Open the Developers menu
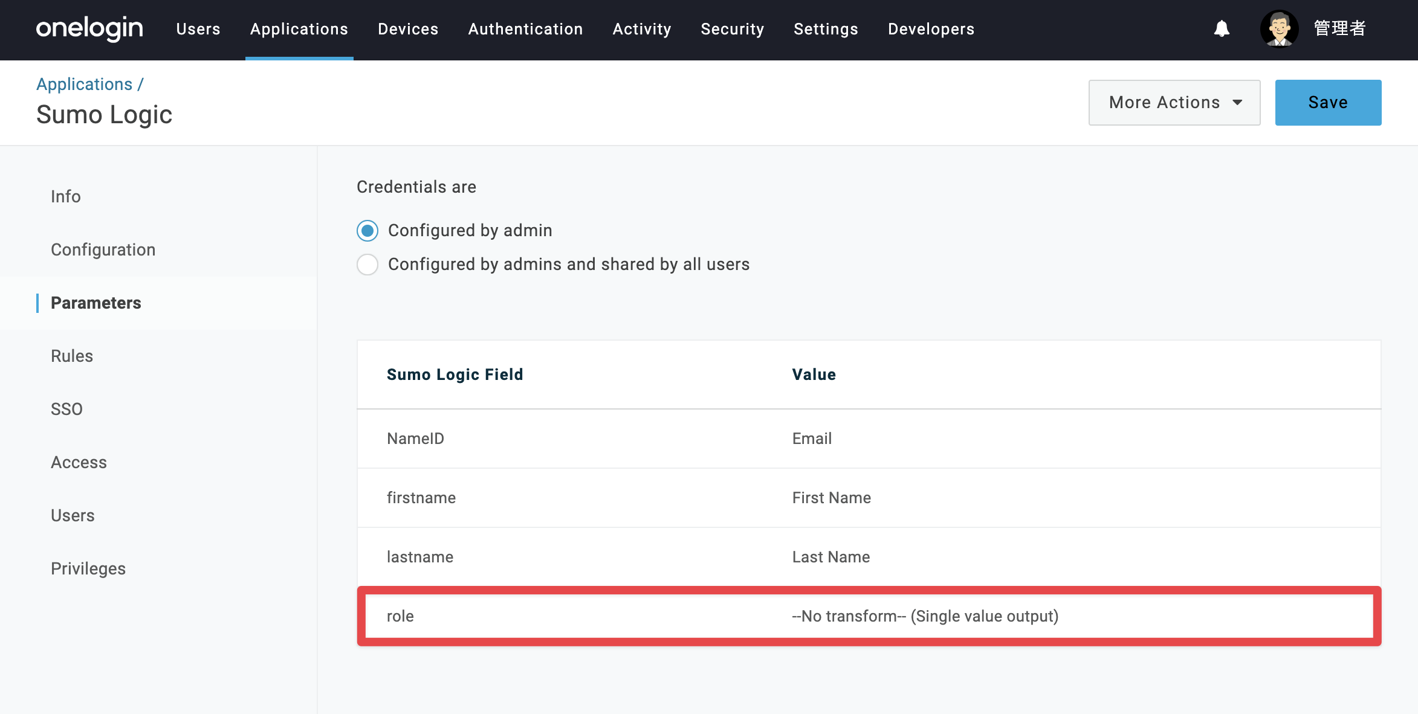The height and width of the screenshot is (714, 1418). click(x=931, y=29)
